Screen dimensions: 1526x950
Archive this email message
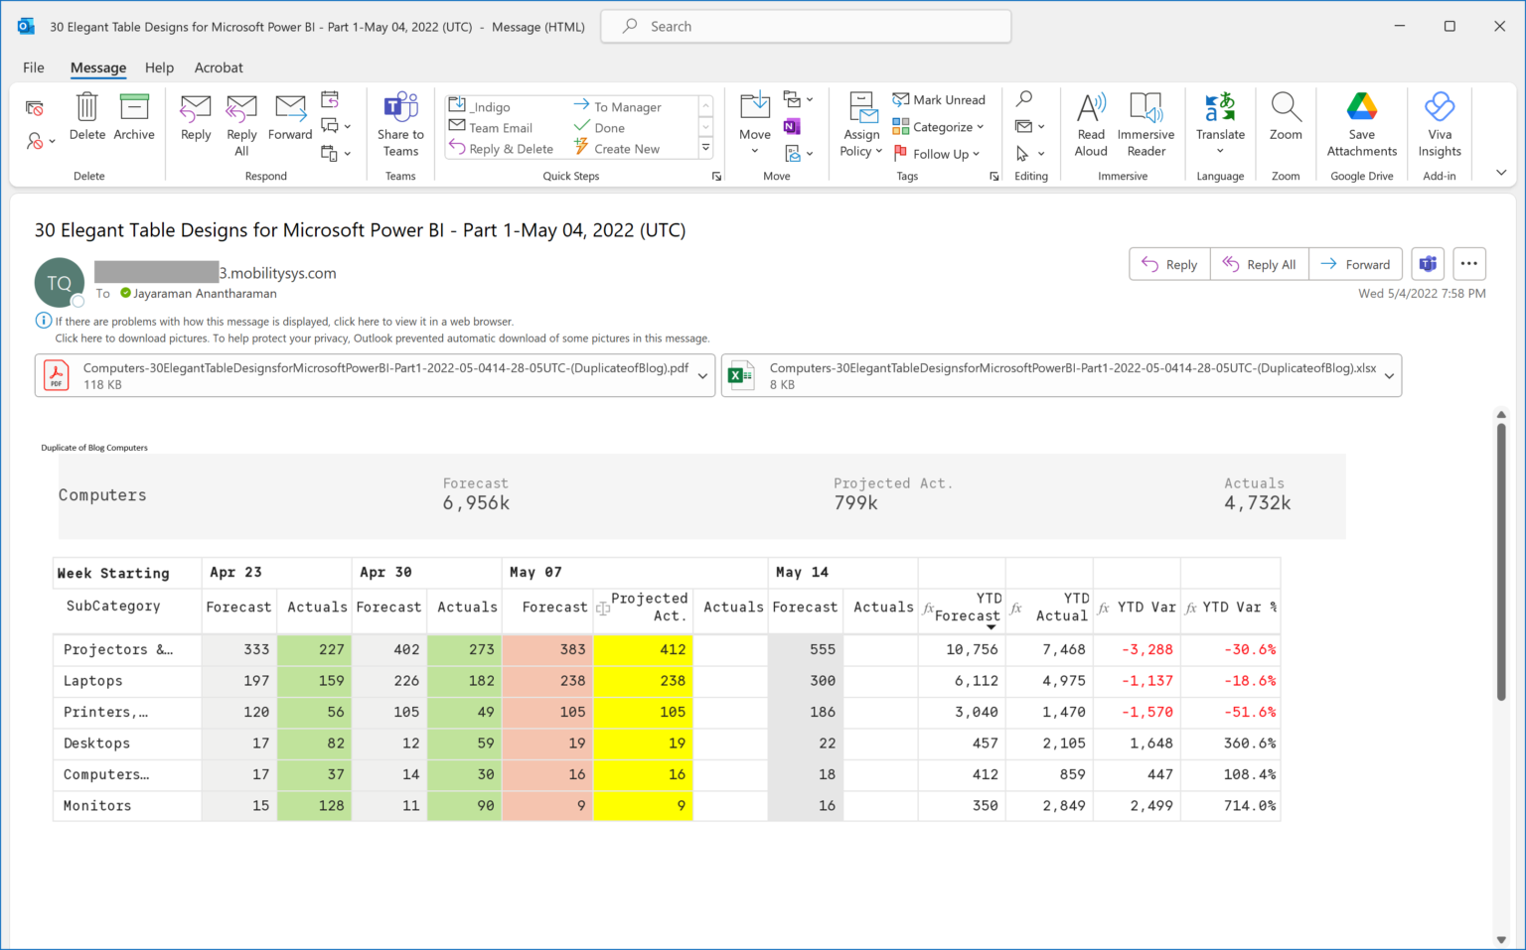134,117
